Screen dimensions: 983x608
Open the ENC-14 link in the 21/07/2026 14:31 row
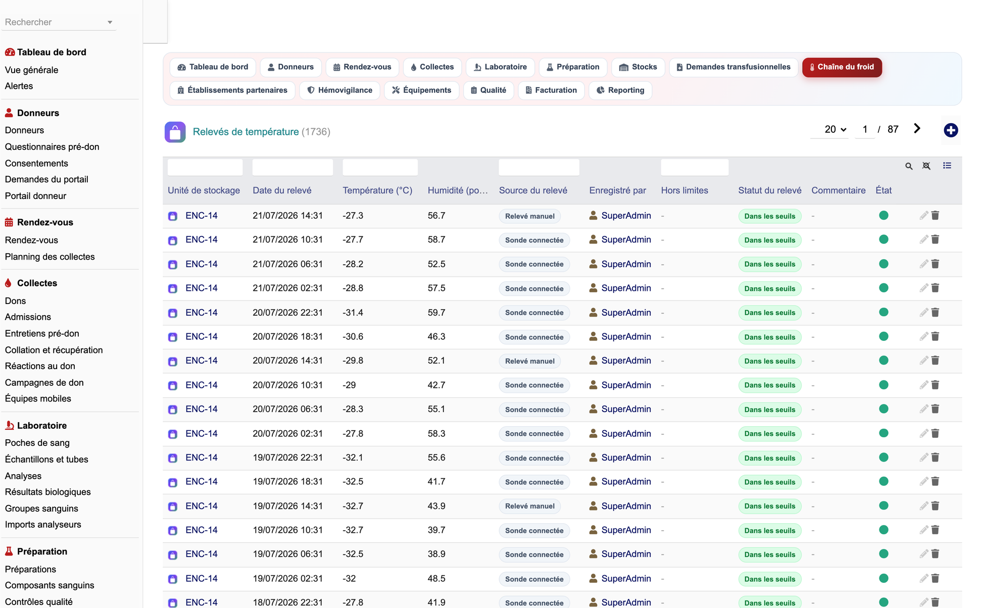(x=201, y=216)
